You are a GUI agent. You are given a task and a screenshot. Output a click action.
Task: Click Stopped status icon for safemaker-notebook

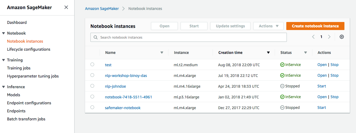[x=282, y=108]
